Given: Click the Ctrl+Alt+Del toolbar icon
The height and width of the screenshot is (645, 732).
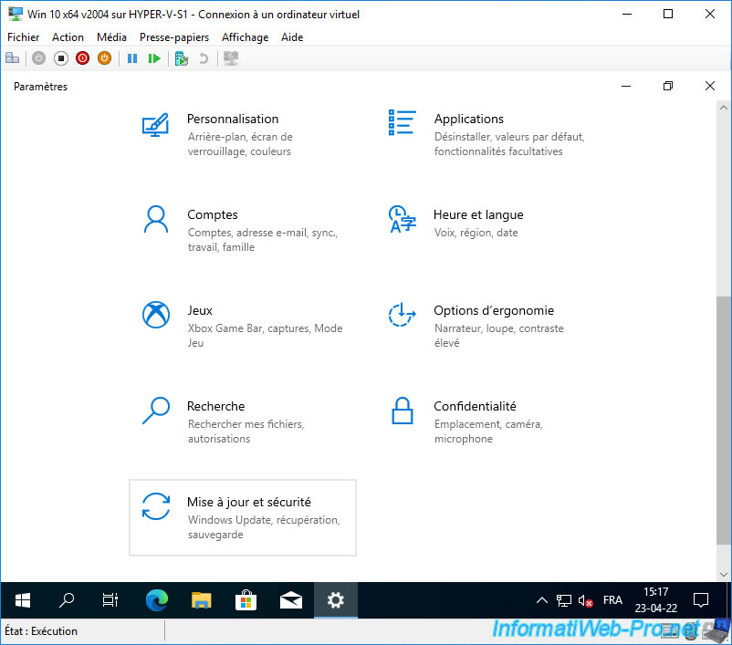Looking at the screenshot, I should point(12,58).
